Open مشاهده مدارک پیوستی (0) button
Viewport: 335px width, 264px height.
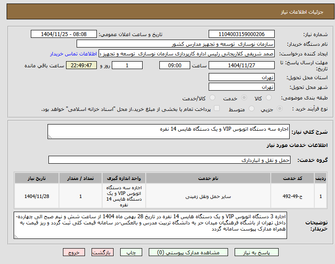coord(188,252)
